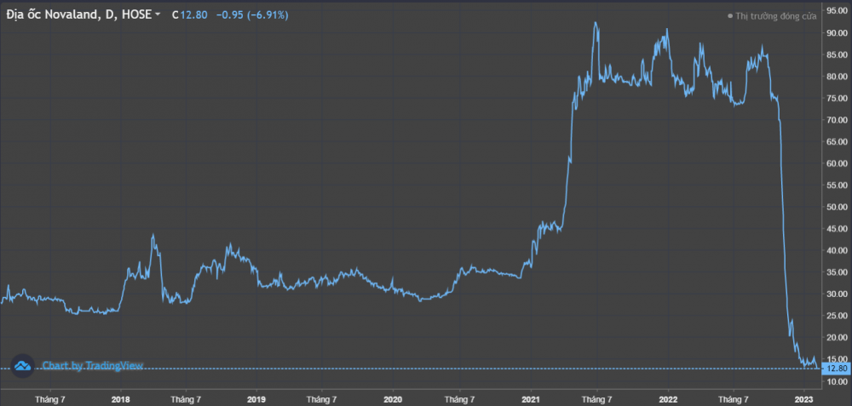
Task: Click the TradingView logo icon
Action: click(22, 366)
